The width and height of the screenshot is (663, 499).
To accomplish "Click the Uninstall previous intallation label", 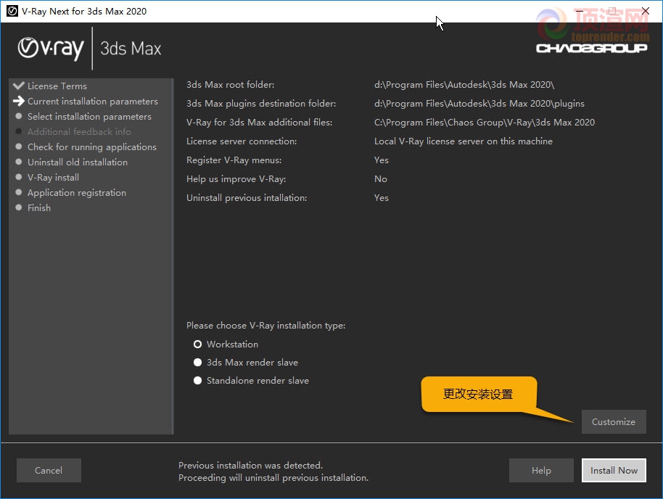I will point(247,198).
